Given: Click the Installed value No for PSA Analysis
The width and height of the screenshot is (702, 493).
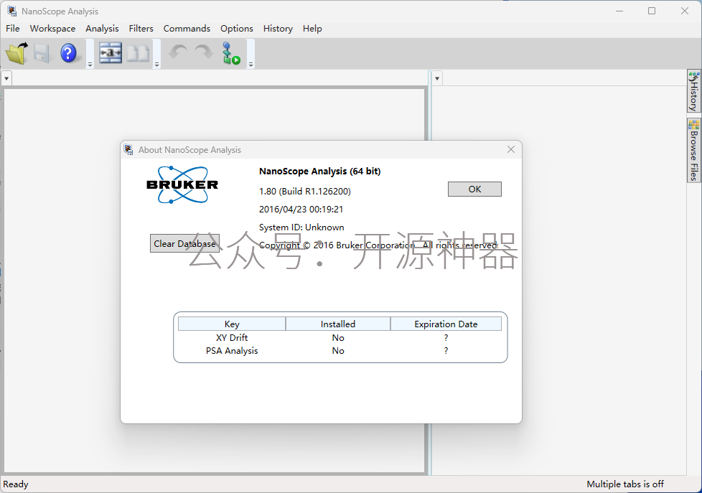Looking at the screenshot, I should [x=338, y=351].
